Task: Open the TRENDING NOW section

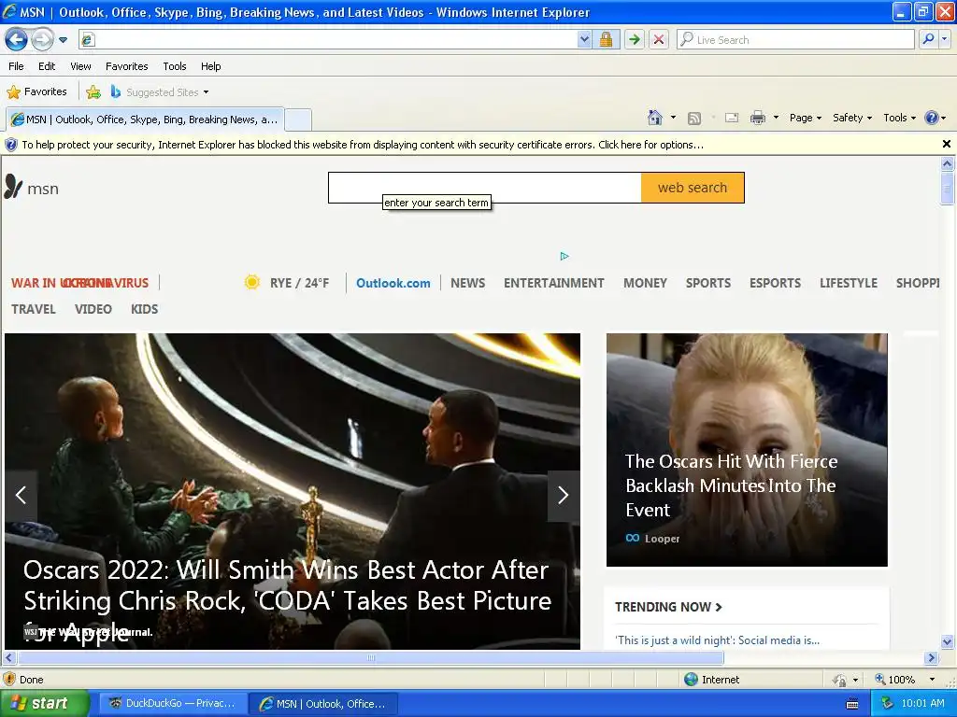Action: [x=668, y=607]
